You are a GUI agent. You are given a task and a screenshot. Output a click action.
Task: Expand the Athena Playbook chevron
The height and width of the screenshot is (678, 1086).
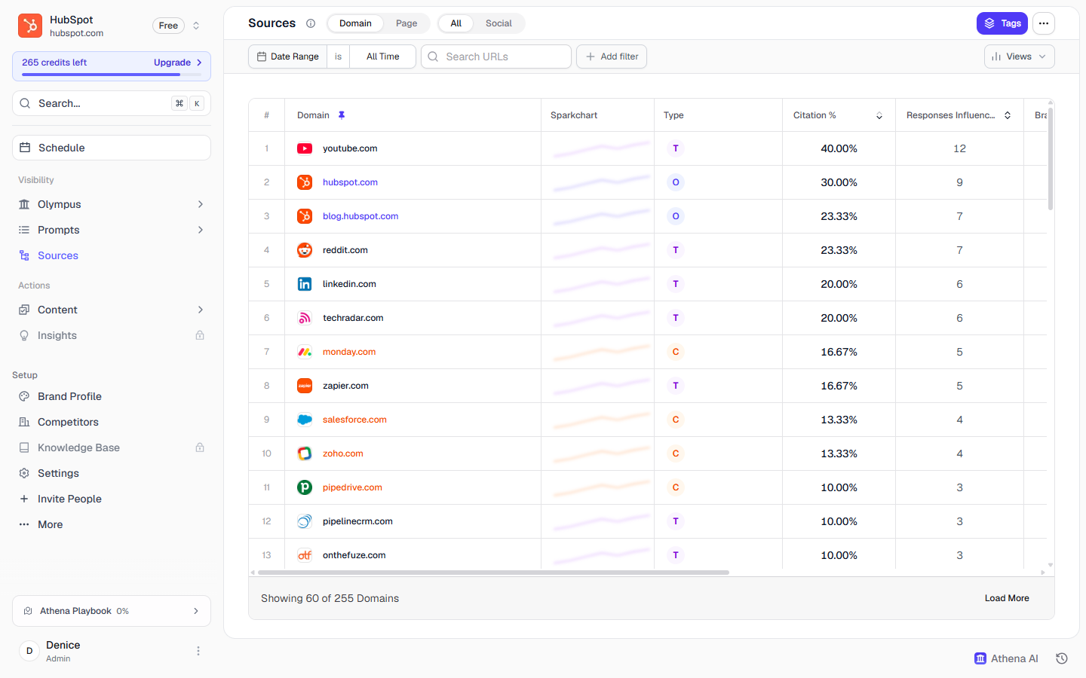coord(196,611)
